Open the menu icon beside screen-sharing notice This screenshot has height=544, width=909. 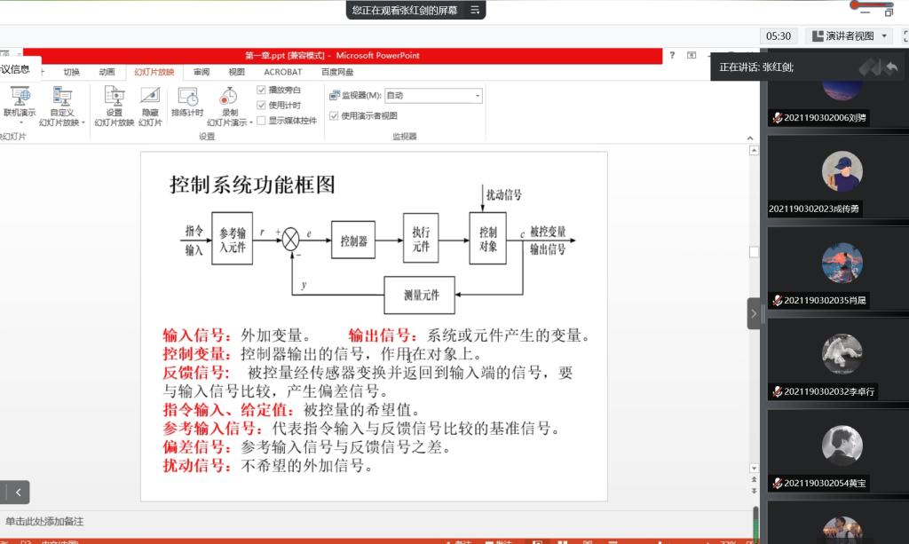[475, 10]
